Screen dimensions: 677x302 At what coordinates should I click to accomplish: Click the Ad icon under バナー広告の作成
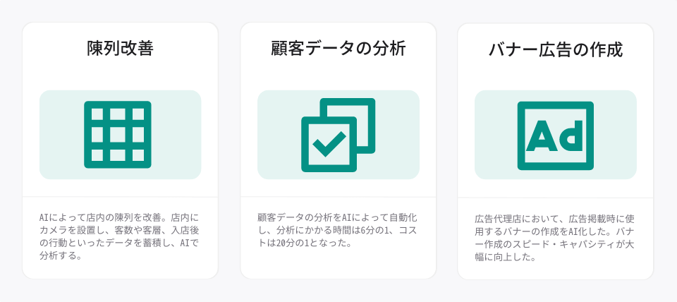[555, 135]
